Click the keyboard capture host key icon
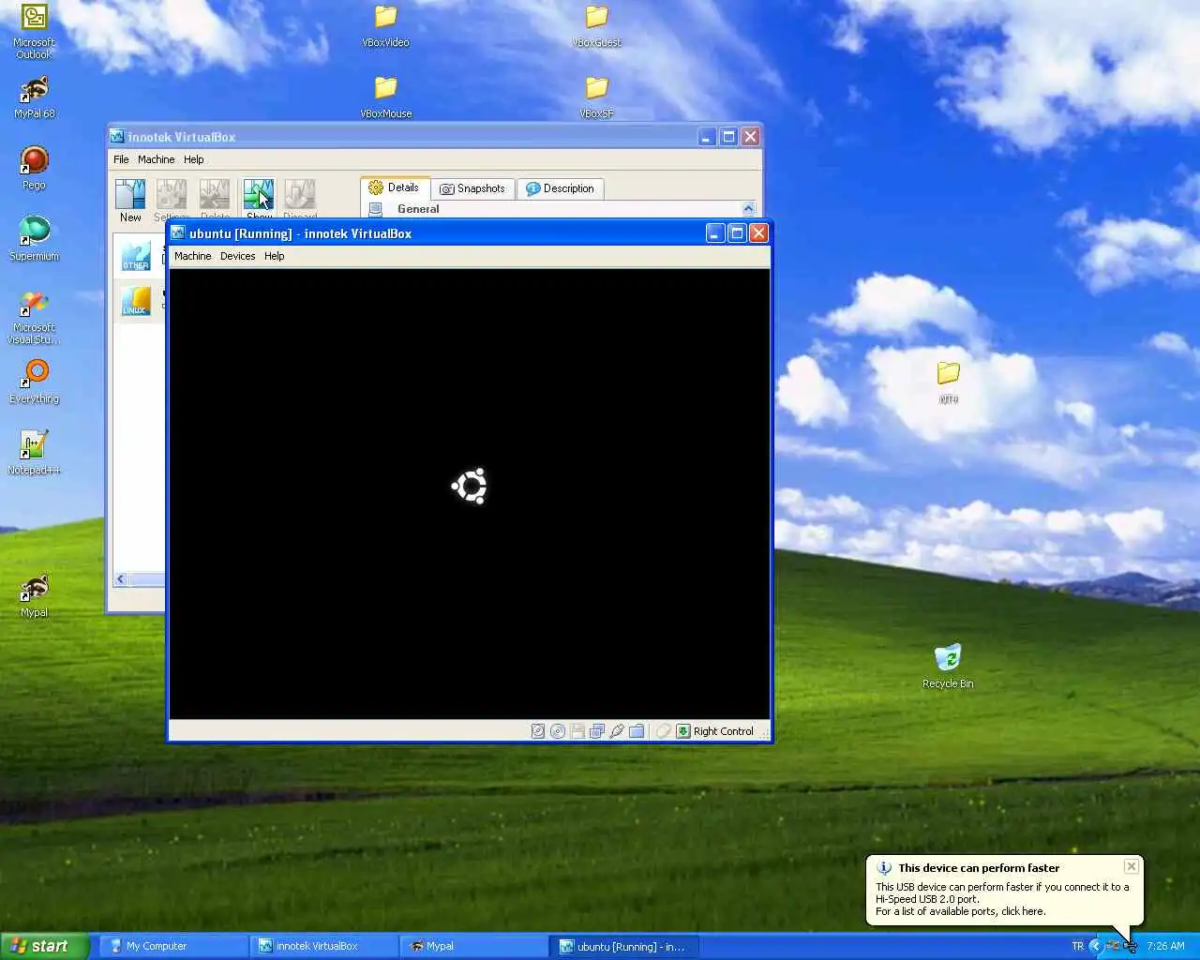 click(x=683, y=731)
